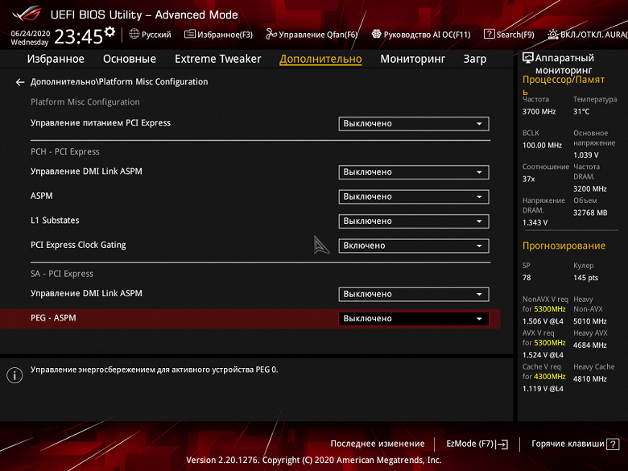The image size is (628, 471).
Task: Open the Избранное tab
Action: (x=56, y=59)
